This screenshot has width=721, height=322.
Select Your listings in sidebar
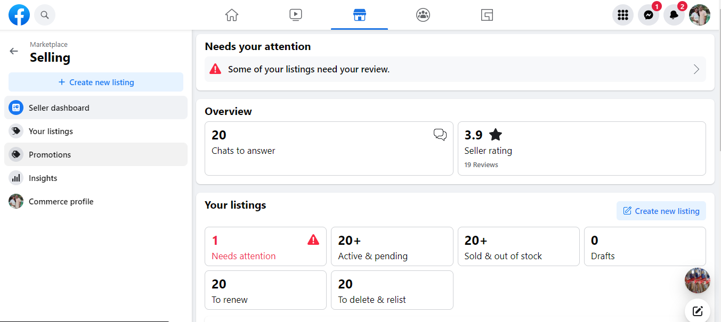[51, 131]
